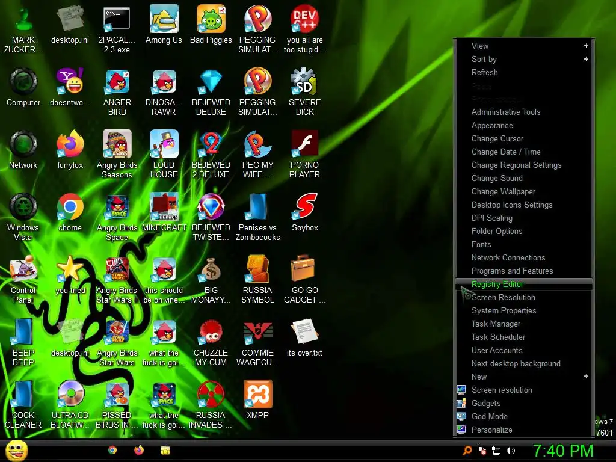
Task: Open the XMPP desktop icon
Action: 257,399
